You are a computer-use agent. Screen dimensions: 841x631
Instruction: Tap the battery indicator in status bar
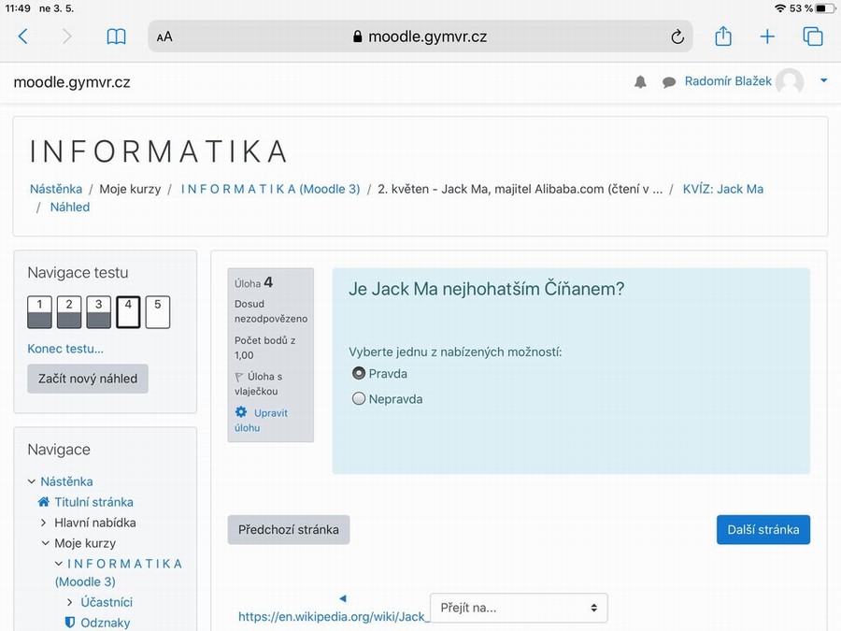tap(825, 8)
